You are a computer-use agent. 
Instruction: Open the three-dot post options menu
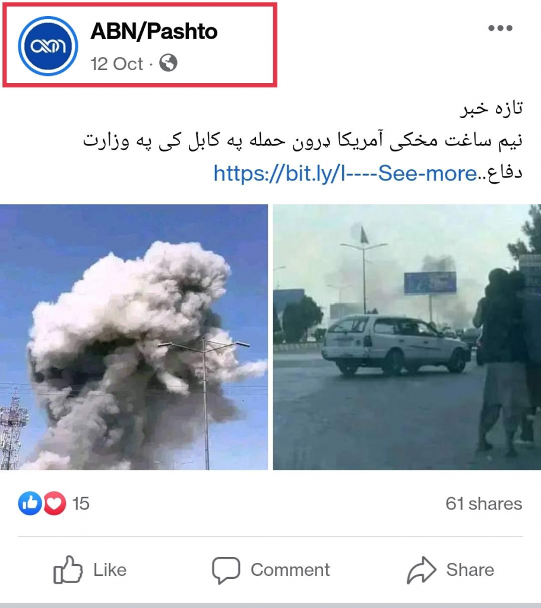tap(500, 28)
